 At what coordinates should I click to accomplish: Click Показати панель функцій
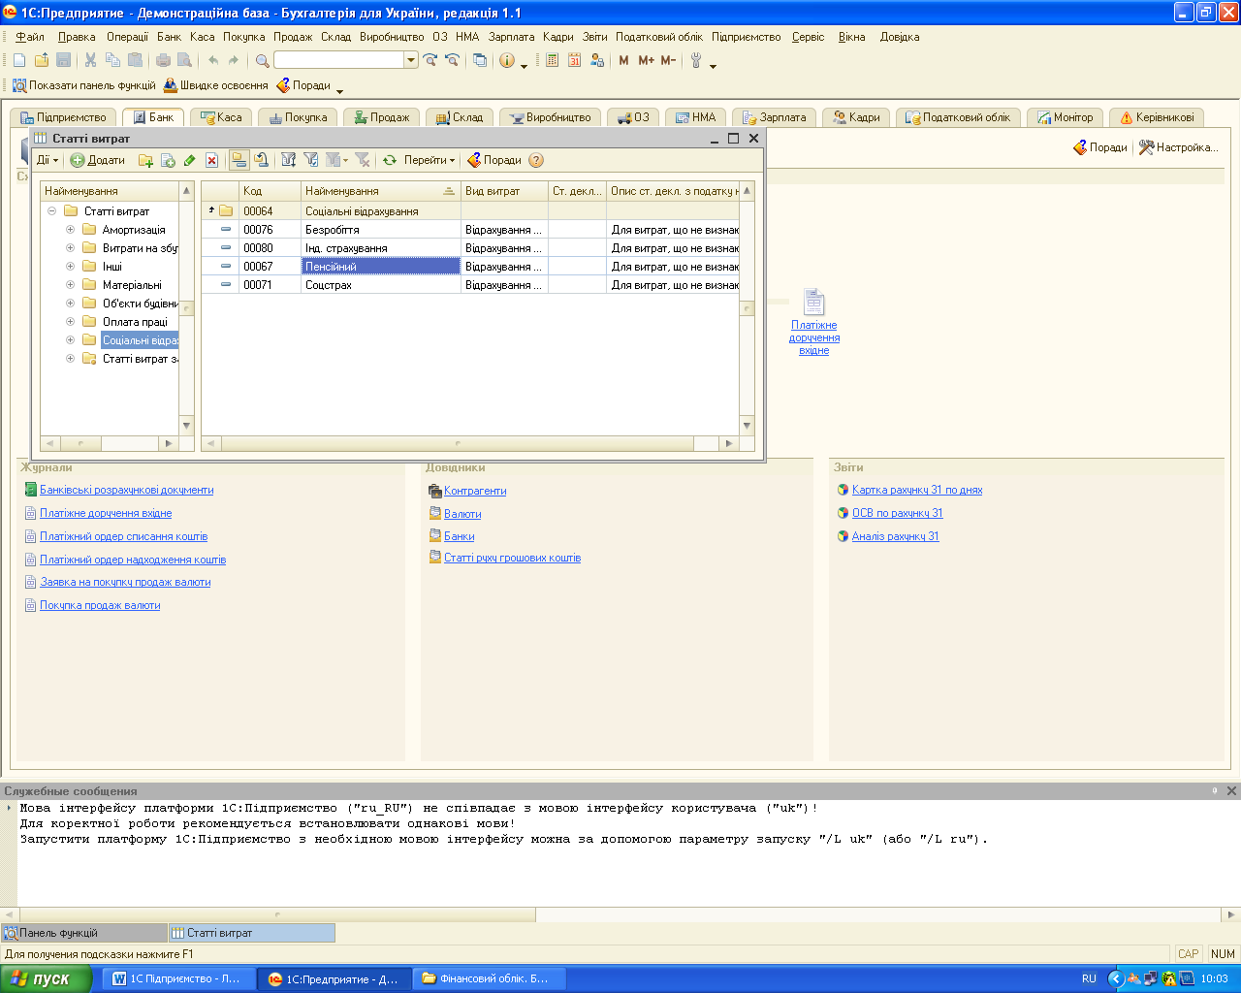point(83,85)
